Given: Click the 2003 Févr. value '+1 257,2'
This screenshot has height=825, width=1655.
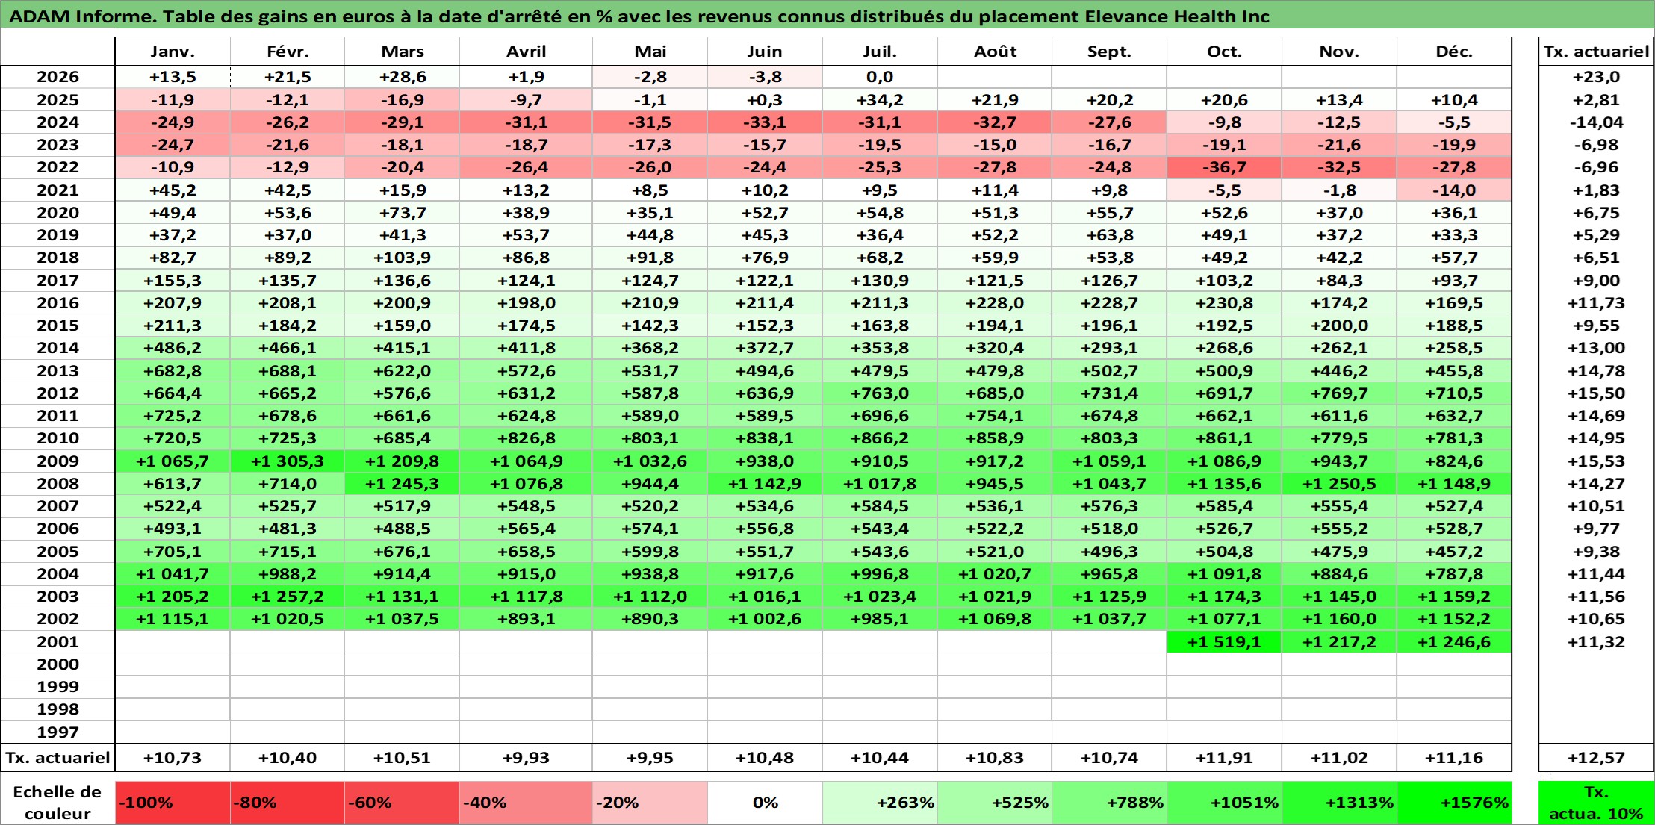Looking at the screenshot, I should (x=288, y=597).
